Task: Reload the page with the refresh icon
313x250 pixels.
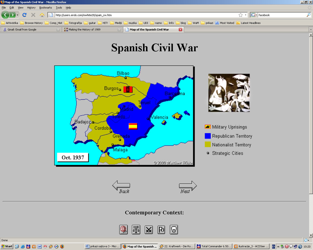Action: (25, 15)
